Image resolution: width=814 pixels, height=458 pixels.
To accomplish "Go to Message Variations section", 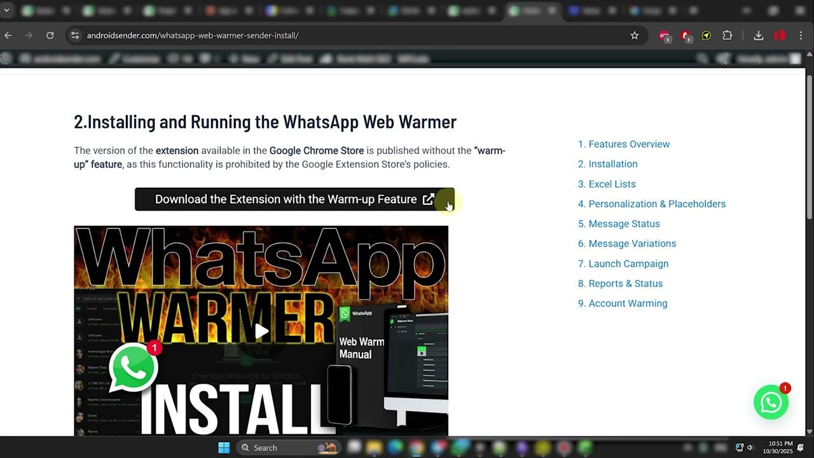I will (632, 244).
